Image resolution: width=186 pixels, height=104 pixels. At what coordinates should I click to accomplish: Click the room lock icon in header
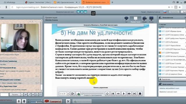tap(82, 12)
